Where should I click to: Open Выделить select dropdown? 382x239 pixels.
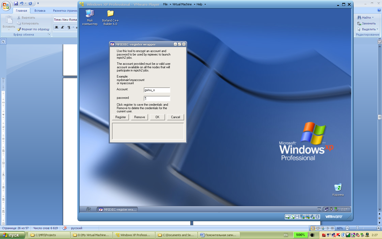point(368,29)
